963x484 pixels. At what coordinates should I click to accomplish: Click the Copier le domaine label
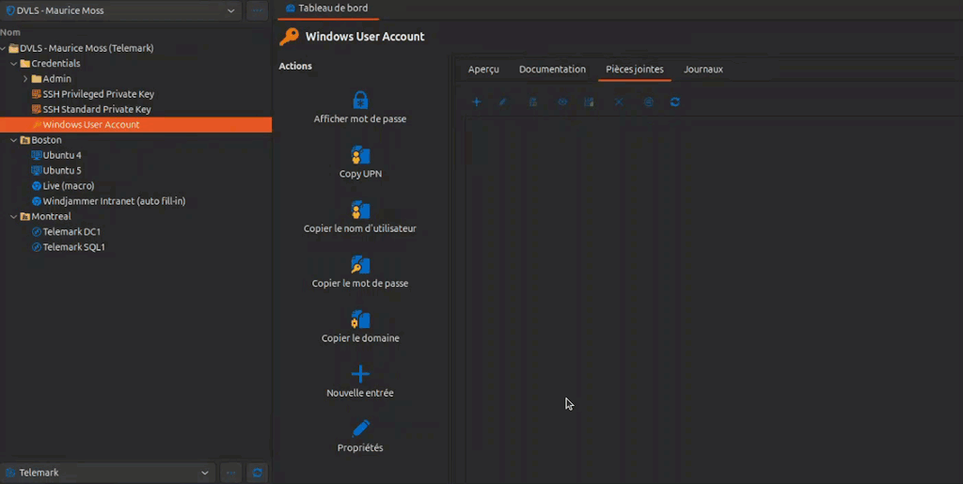click(x=360, y=338)
